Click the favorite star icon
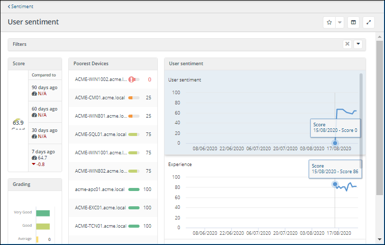The width and height of the screenshot is (385, 245). (329, 22)
